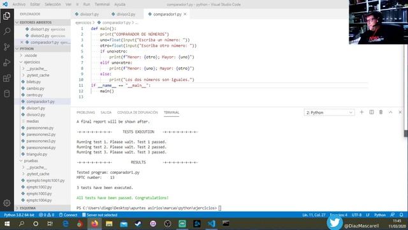Maximize the panel with the up chevron
Image resolution: width=408 pixels, height=230 pixels.
click(391, 112)
